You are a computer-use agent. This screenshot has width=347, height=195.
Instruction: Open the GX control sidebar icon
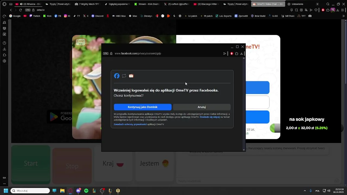(x=4, y=178)
